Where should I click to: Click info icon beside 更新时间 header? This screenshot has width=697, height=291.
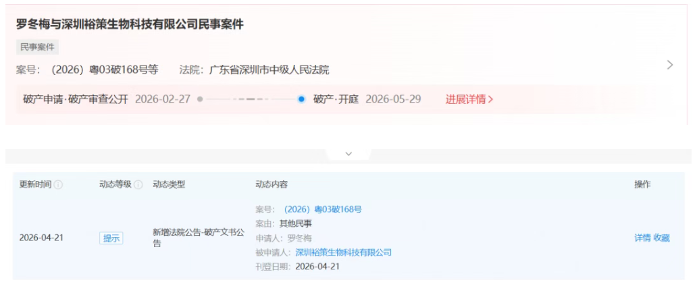[x=58, y=184]
